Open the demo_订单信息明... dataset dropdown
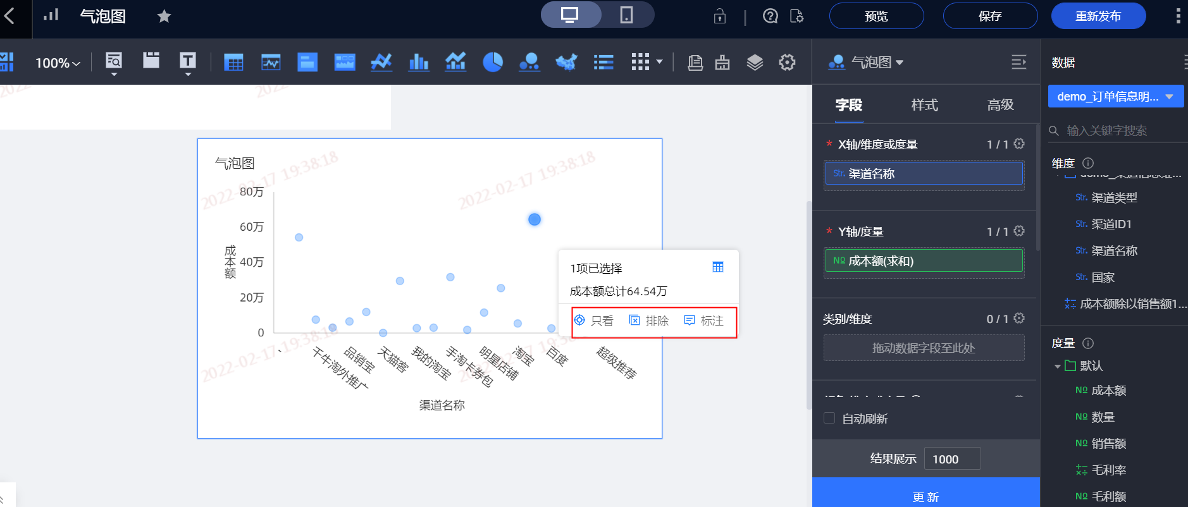 pos(1116,97)
